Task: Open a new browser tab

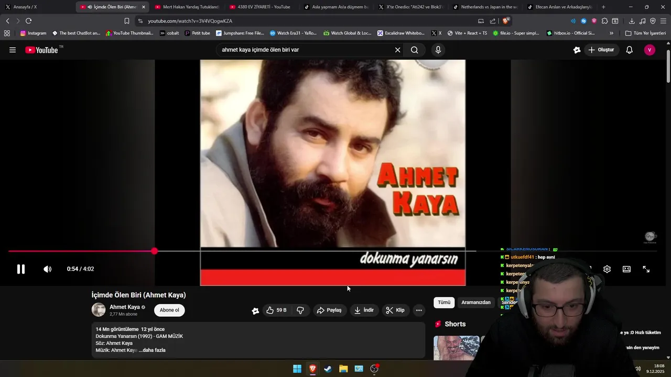Action: 603,7
